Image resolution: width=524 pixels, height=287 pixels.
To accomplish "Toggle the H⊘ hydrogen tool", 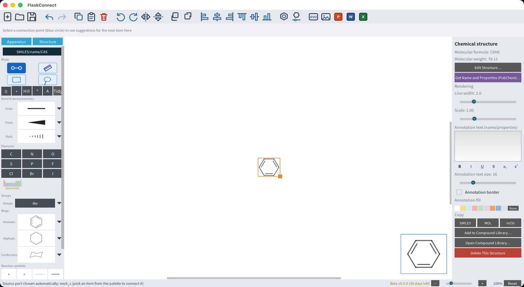I will pos(27,91).
